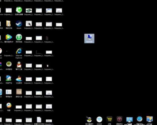Open the green circular 'e' browser shortcut
This screenshot has width=157, height=125.
click(x=19, y=37)
